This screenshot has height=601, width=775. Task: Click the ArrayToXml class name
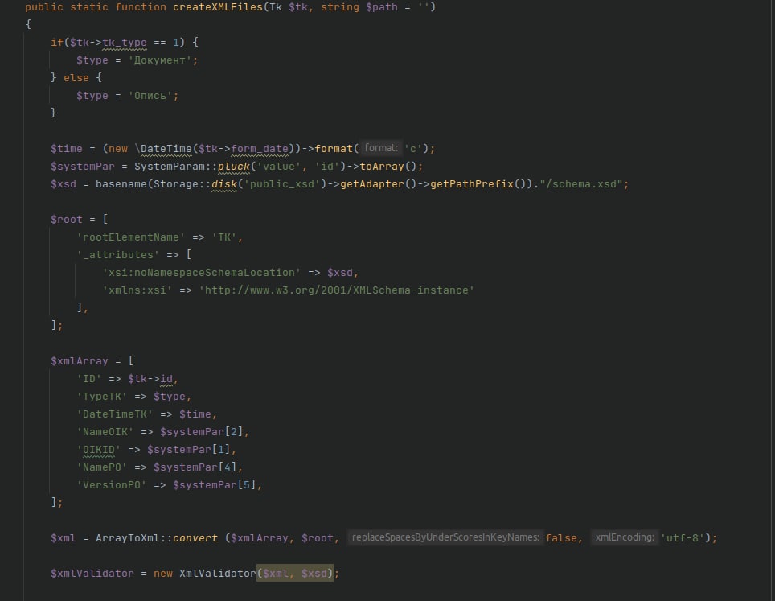[x=128, y=538]
